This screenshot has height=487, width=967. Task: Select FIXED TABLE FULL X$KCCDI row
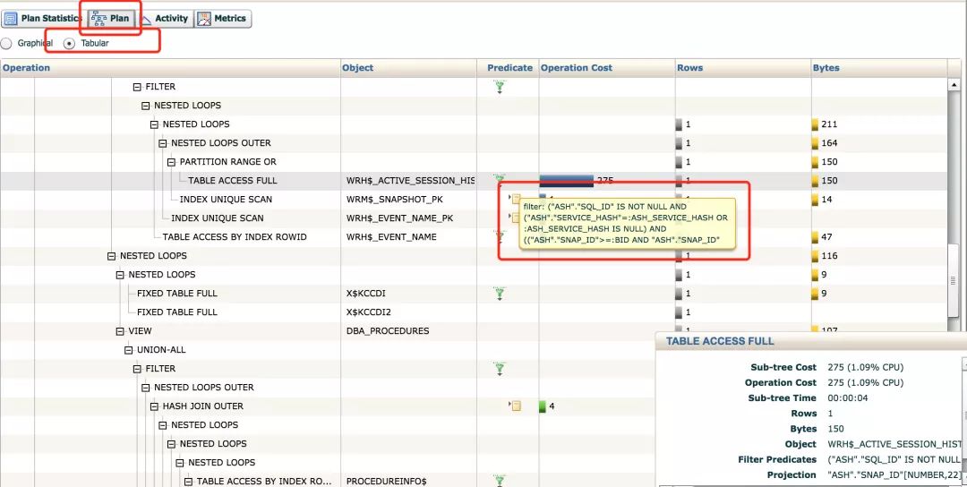coord(177,294)
